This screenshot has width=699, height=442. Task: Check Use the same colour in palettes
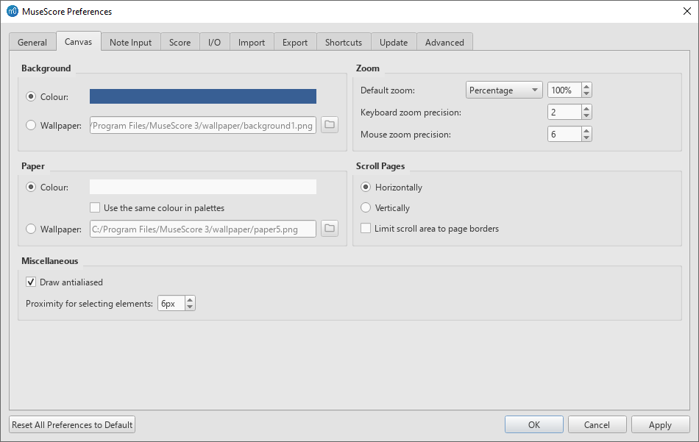click(95, 207)
